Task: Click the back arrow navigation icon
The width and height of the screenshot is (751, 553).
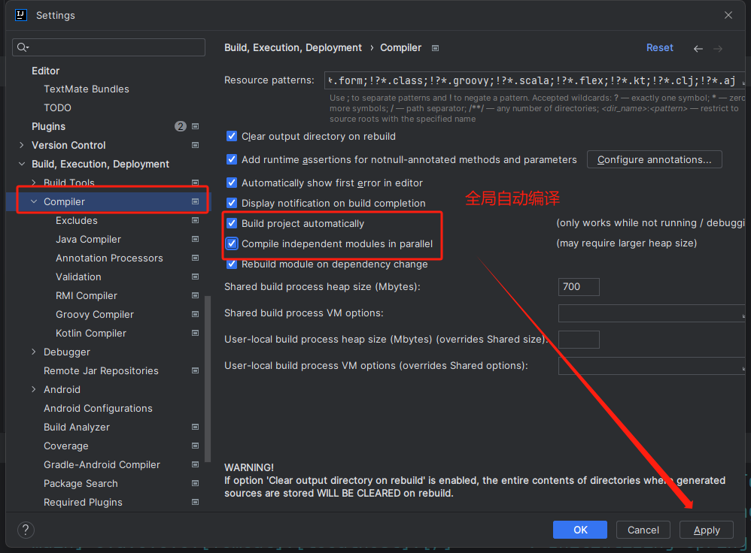Action: (x=698, y=48)
